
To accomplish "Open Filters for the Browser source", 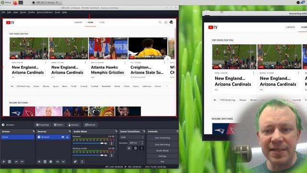I will [59, 125].
